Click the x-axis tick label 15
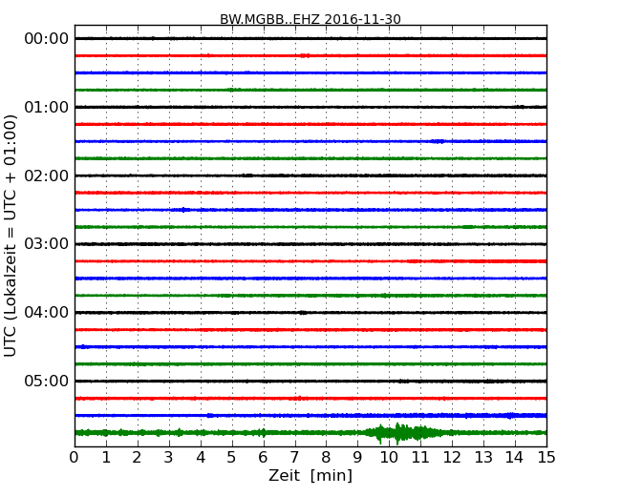 [546, 457]
